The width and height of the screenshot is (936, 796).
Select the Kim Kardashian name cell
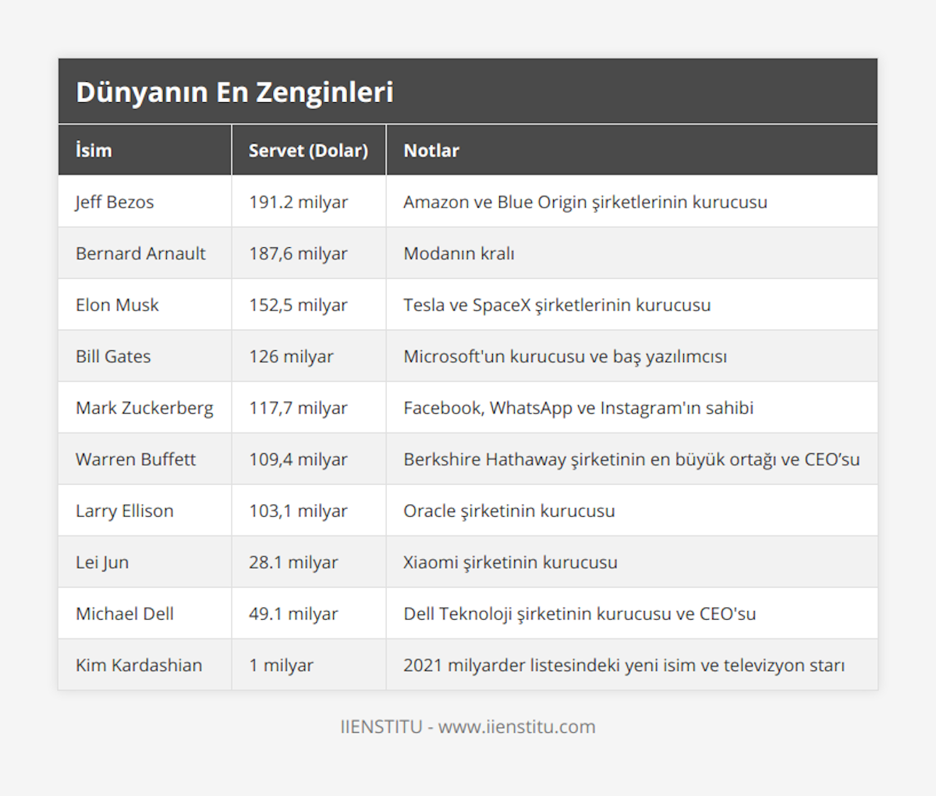pos(139,665)
